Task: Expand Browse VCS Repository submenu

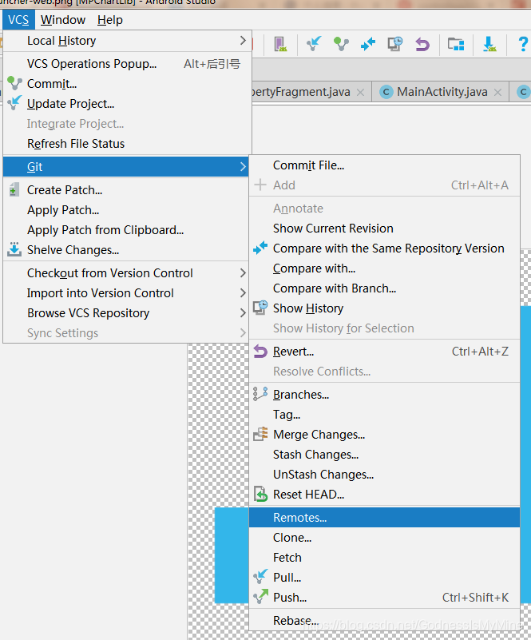Action: [x=127, y=313]
